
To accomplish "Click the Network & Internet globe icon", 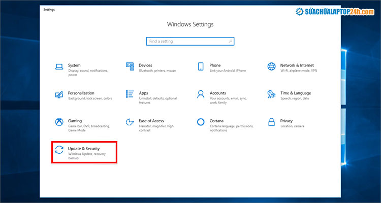I will pyautogui.click(x=271, y=66).
